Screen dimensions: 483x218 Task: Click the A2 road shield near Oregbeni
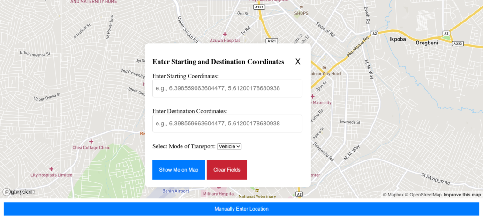(x=446, y=33)
